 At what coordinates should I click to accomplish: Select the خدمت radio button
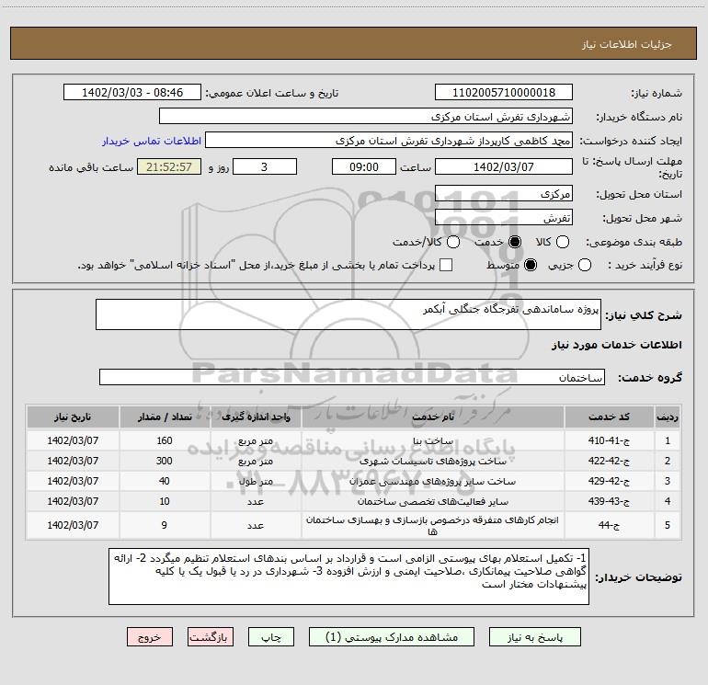pyautogui.click(x=515, y=242)
